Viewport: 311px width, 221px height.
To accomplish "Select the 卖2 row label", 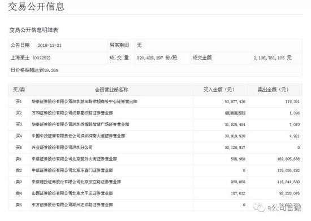I will [x=19, y=170].
